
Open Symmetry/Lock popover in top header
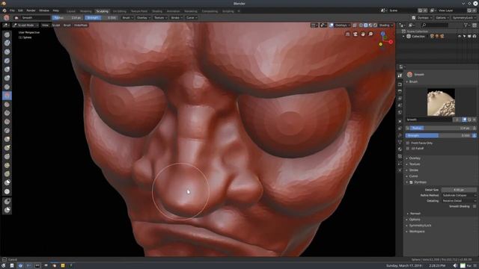463,18
